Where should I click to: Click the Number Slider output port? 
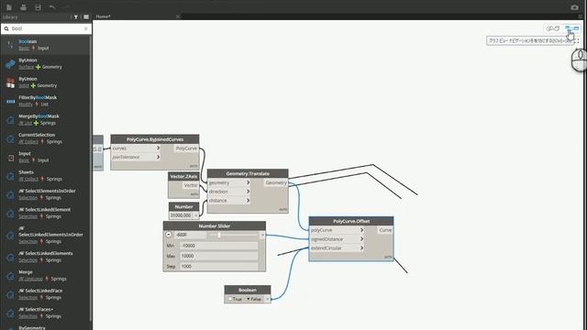coord(262,235)
